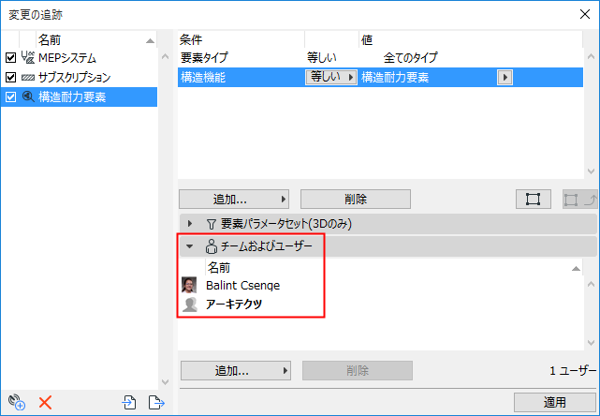Click the 適用 button
Viewport: 600px width, 416px height.
click(555, 402)
